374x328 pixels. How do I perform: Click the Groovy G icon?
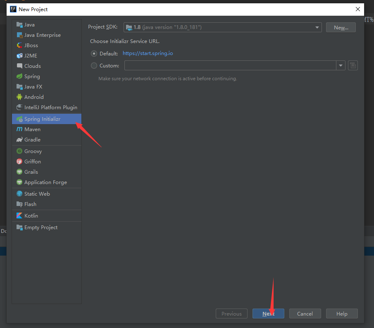point(19,151)
